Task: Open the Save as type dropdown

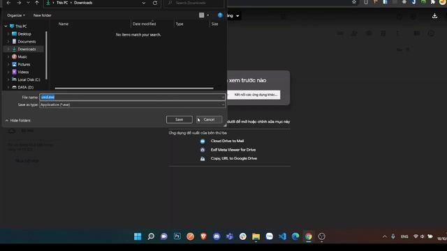Action: pos(132,105)
